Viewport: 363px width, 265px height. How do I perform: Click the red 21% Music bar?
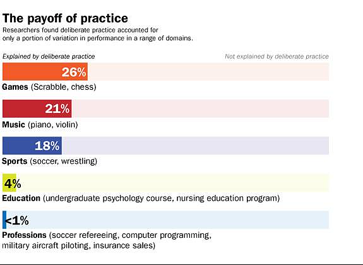click(x=37, y=109)
